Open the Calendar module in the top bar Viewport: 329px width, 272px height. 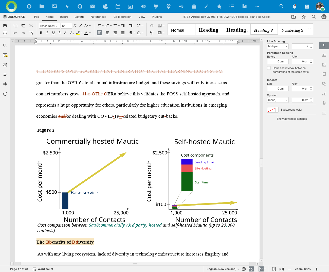point(118,6)
